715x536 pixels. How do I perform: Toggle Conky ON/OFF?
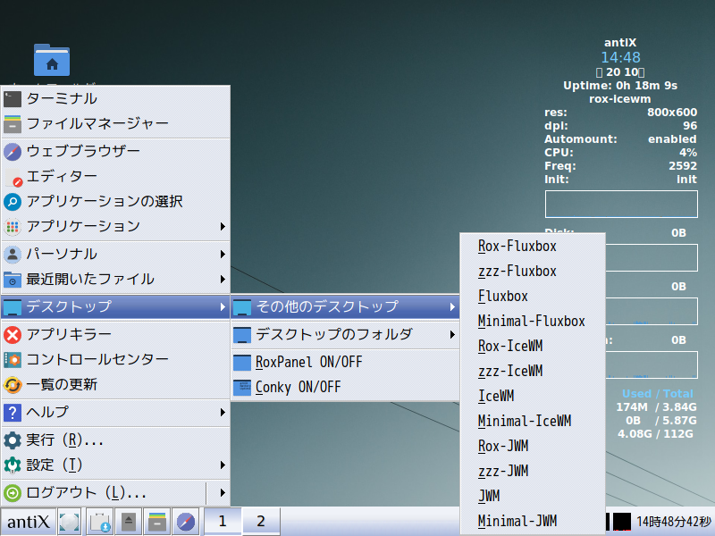click(345, 387)
